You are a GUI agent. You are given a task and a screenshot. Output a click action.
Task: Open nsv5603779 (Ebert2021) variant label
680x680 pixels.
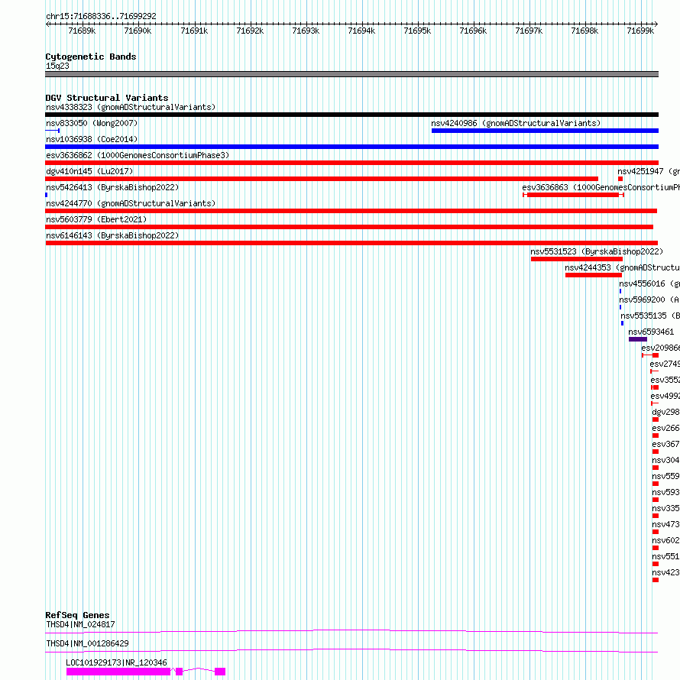pyautogui.click(x=96, y=219)
